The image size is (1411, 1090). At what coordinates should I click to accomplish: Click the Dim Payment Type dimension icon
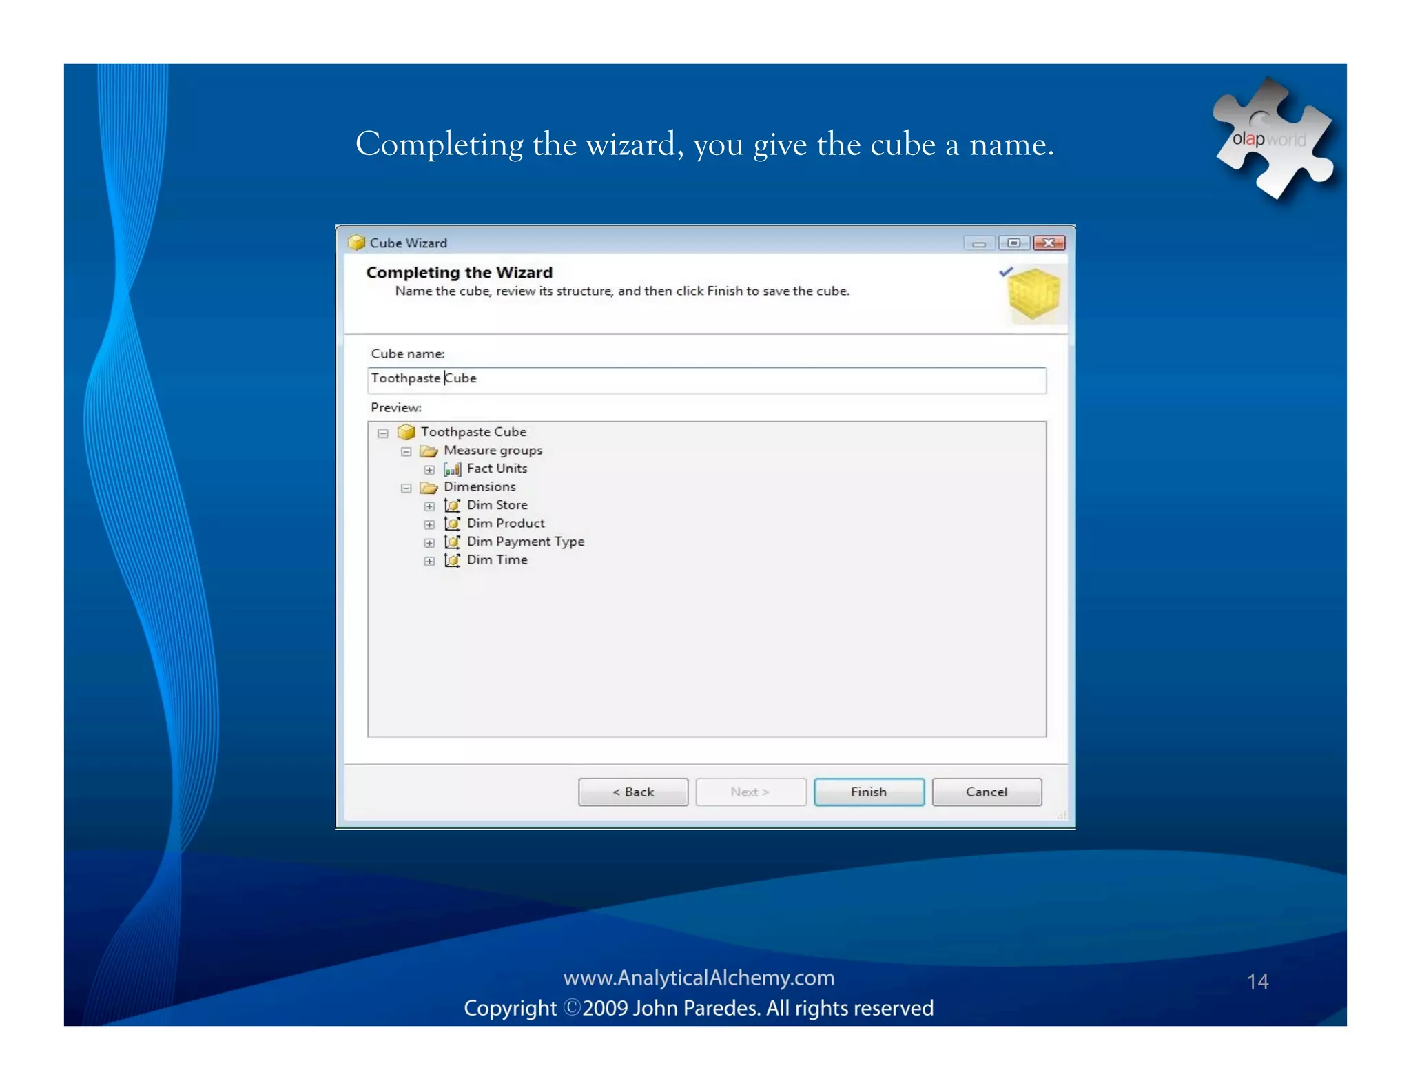[452, 542]
